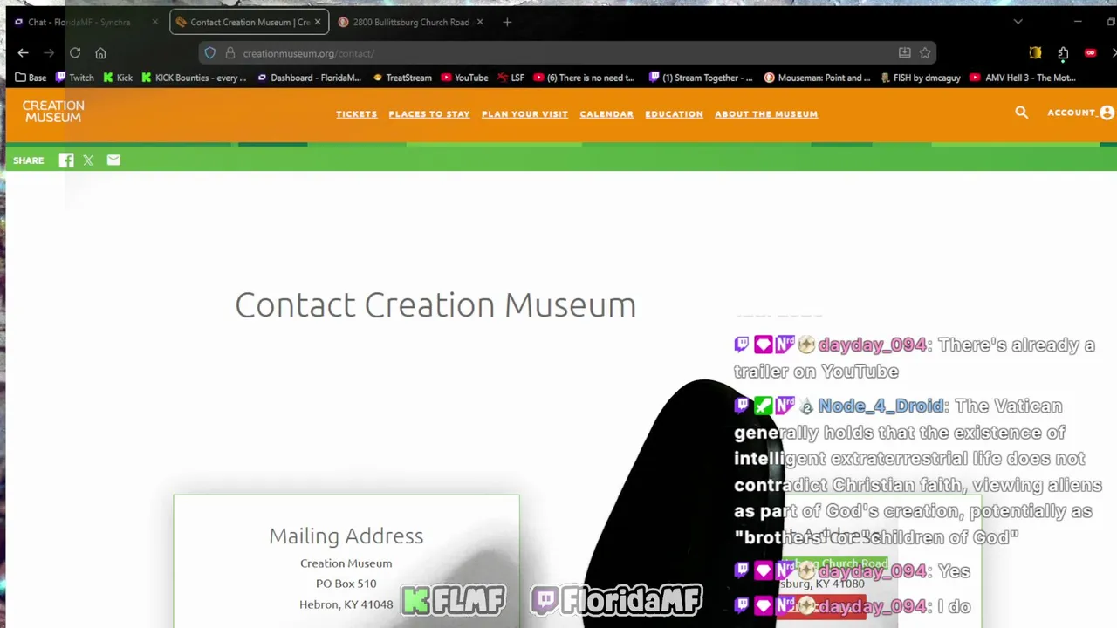1117x628 pixels.
Task: Open the Kick bookmark
Action: point(118,78)
